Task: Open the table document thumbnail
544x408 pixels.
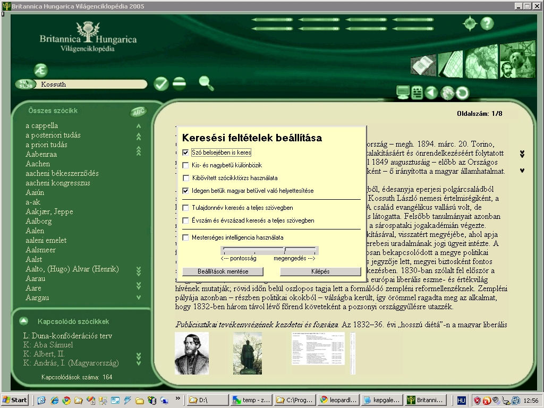Action: pos(318,348)
